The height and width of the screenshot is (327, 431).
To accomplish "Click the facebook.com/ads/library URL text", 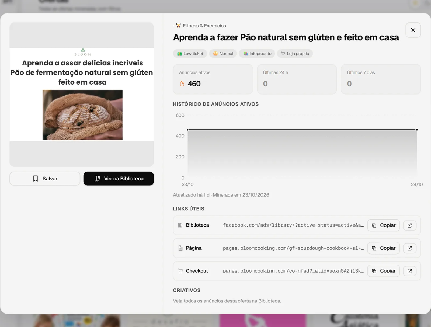I will tap(293, 225).
